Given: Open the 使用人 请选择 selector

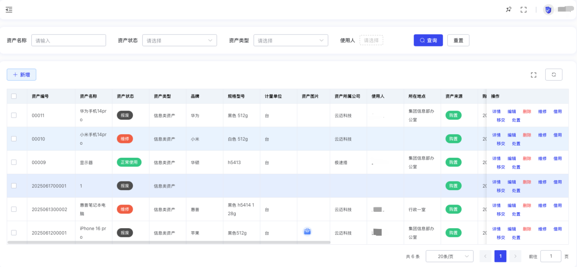Looking at the screenshot, I should (371, 40).
